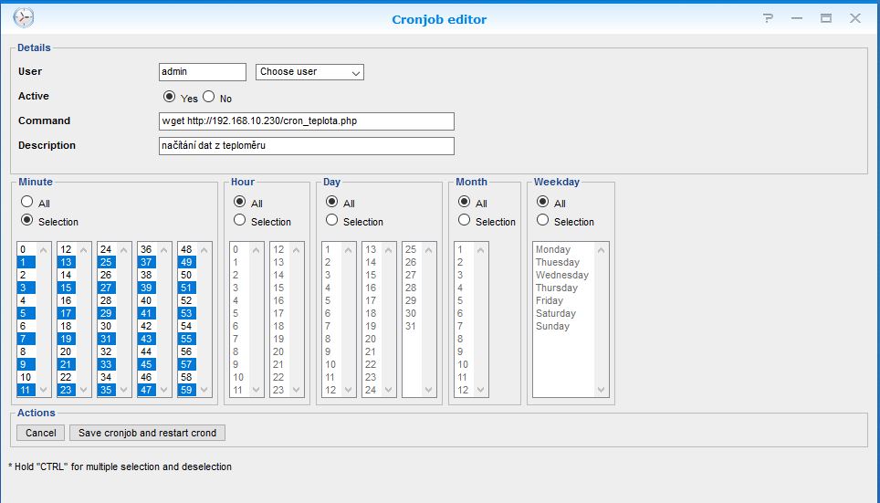880x503 pixels.
Task: Enable Selection radio in Weekday section
Action: (543, 220)
